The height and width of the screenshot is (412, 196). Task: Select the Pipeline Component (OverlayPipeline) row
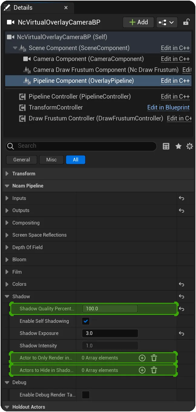[98, 81]
